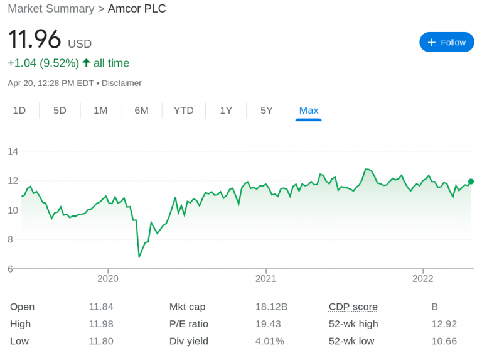Viewport: 482px width, 353px height.
Task: Select the 5D chart range tab
Action: pos(60,111)
